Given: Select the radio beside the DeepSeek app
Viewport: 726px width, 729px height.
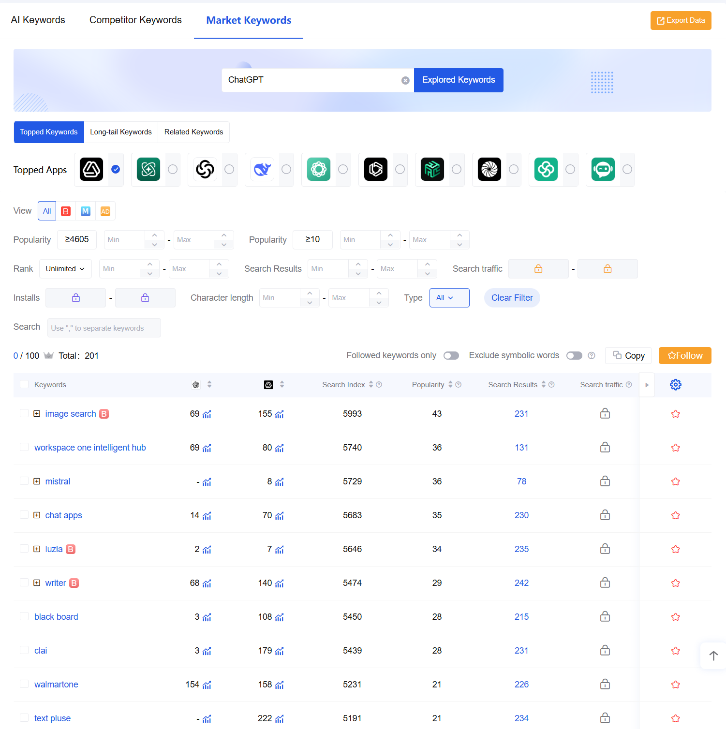Looking at the screenshot, I should (x=286, y=169).
